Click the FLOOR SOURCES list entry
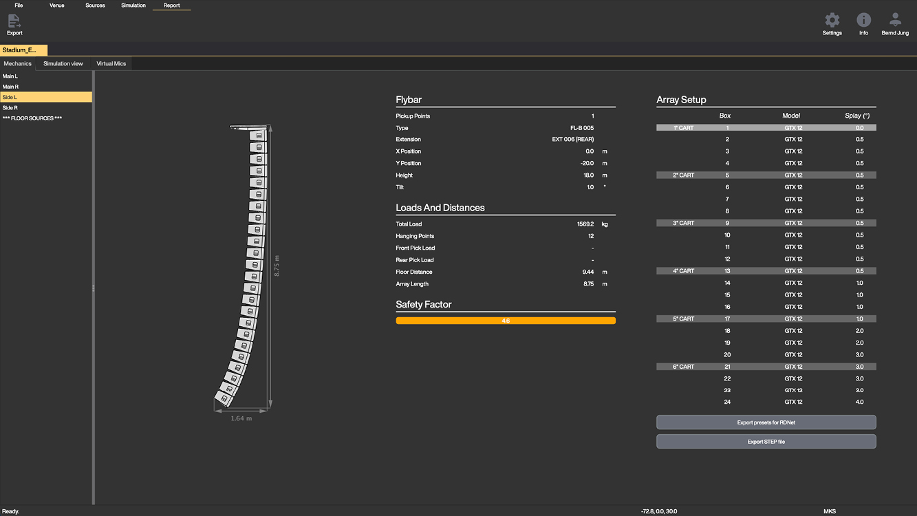This screenshot has width=917, height=516. [x=32, y=118]
